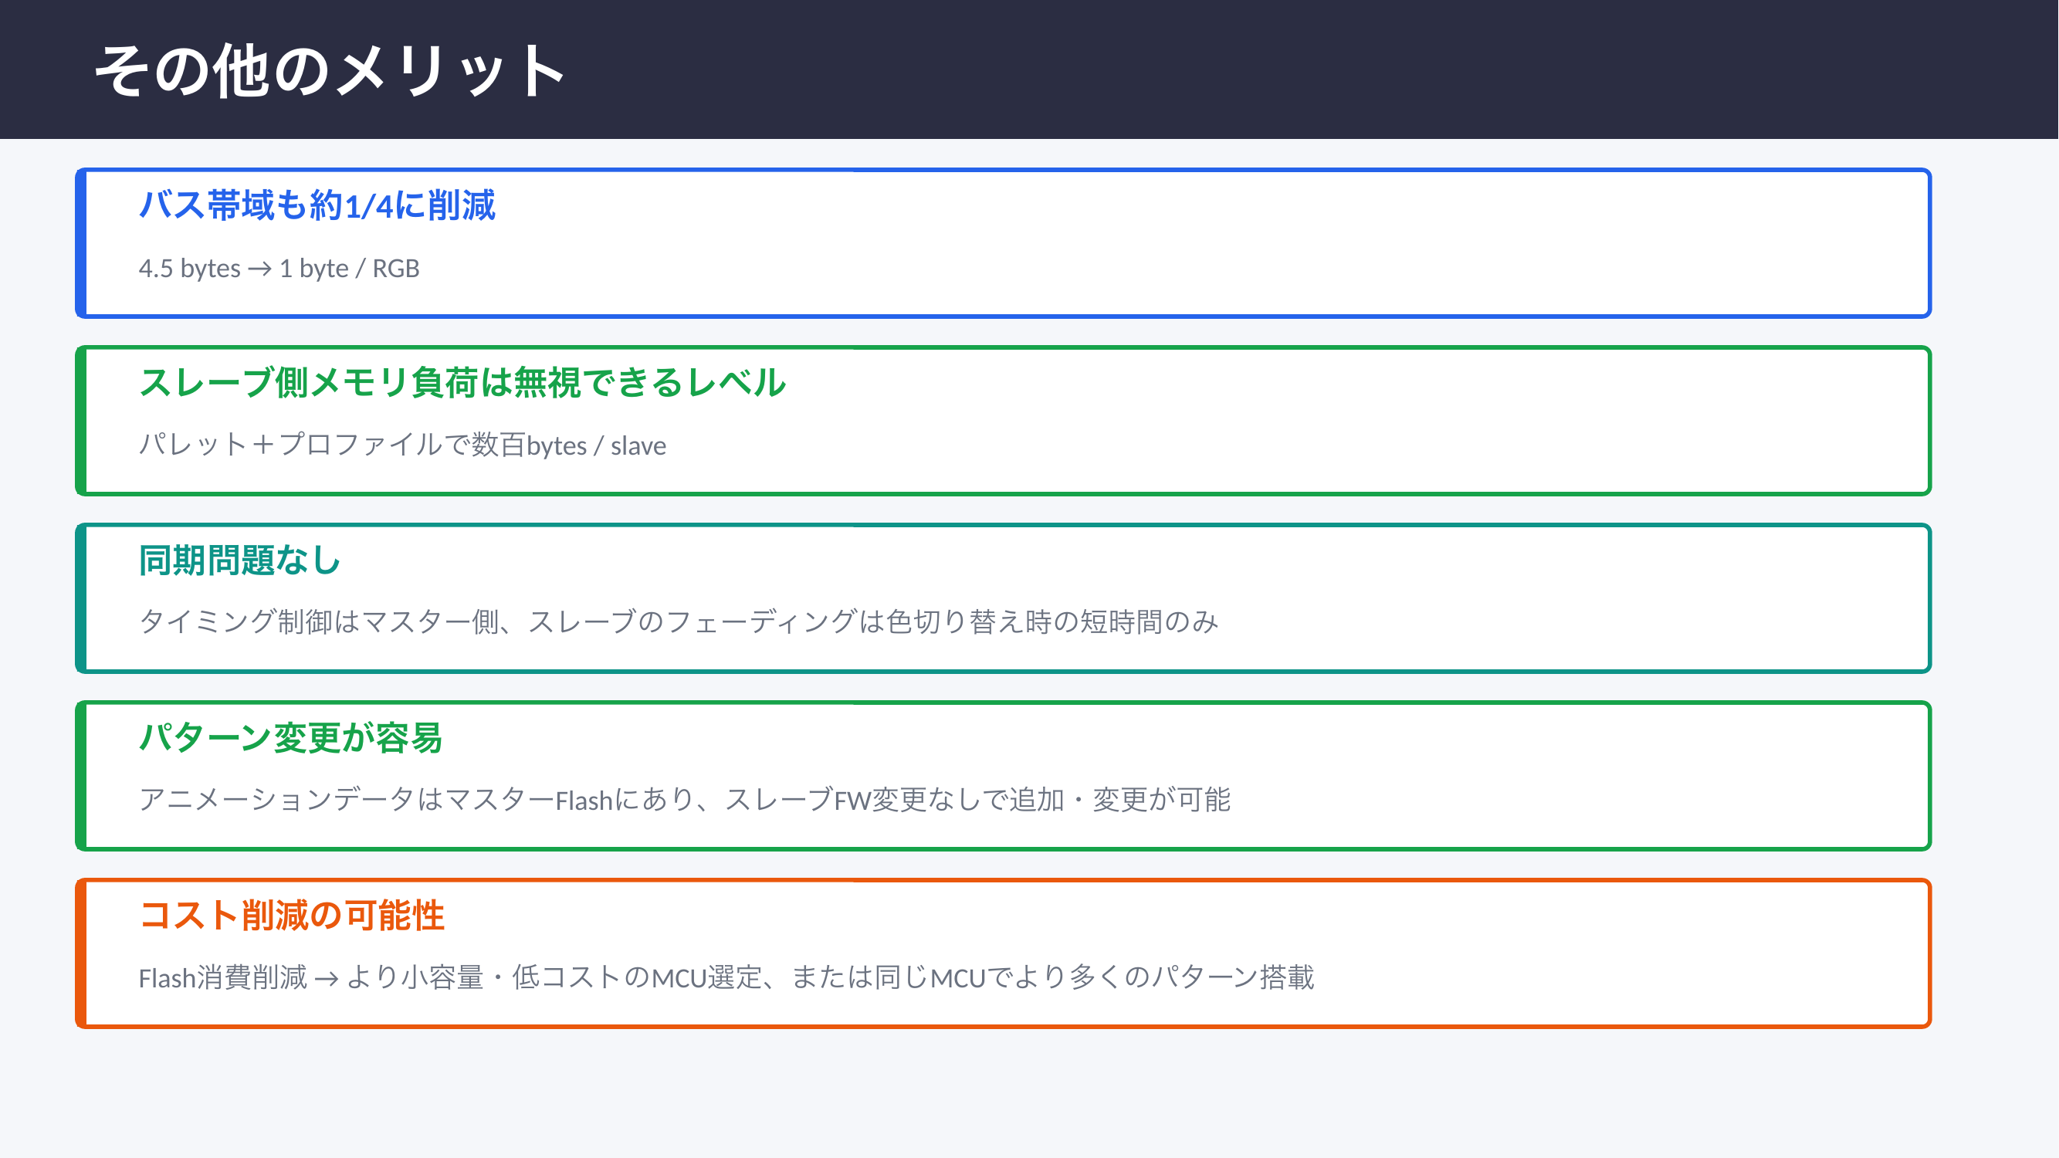The height and width of the screenshot is (1158, 2059).
Task: Select the heading パターン変更が容易
Action: click(x=290, y=737)
